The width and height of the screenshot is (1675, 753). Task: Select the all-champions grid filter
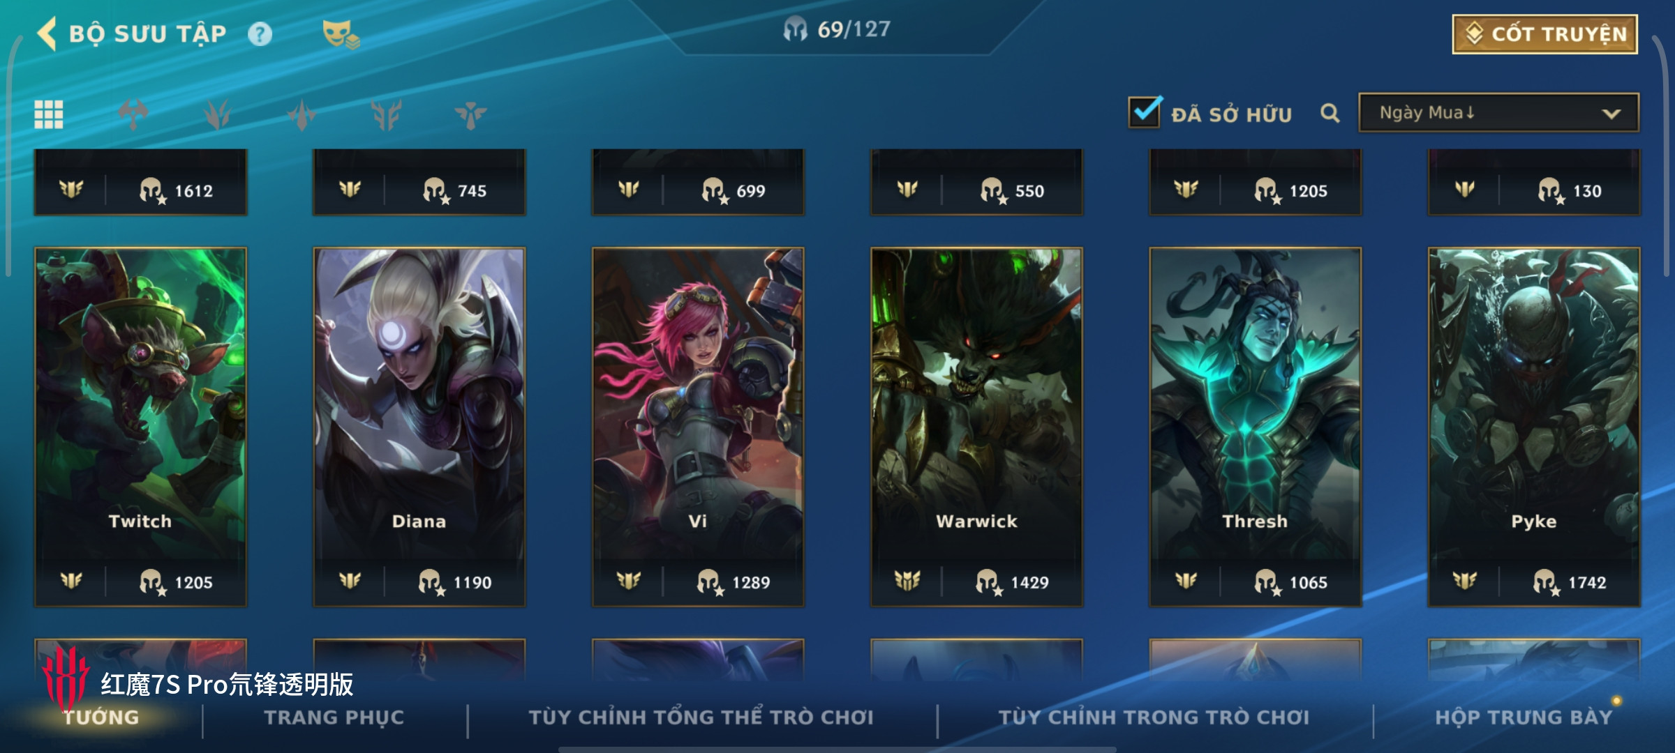click(49, 114)
